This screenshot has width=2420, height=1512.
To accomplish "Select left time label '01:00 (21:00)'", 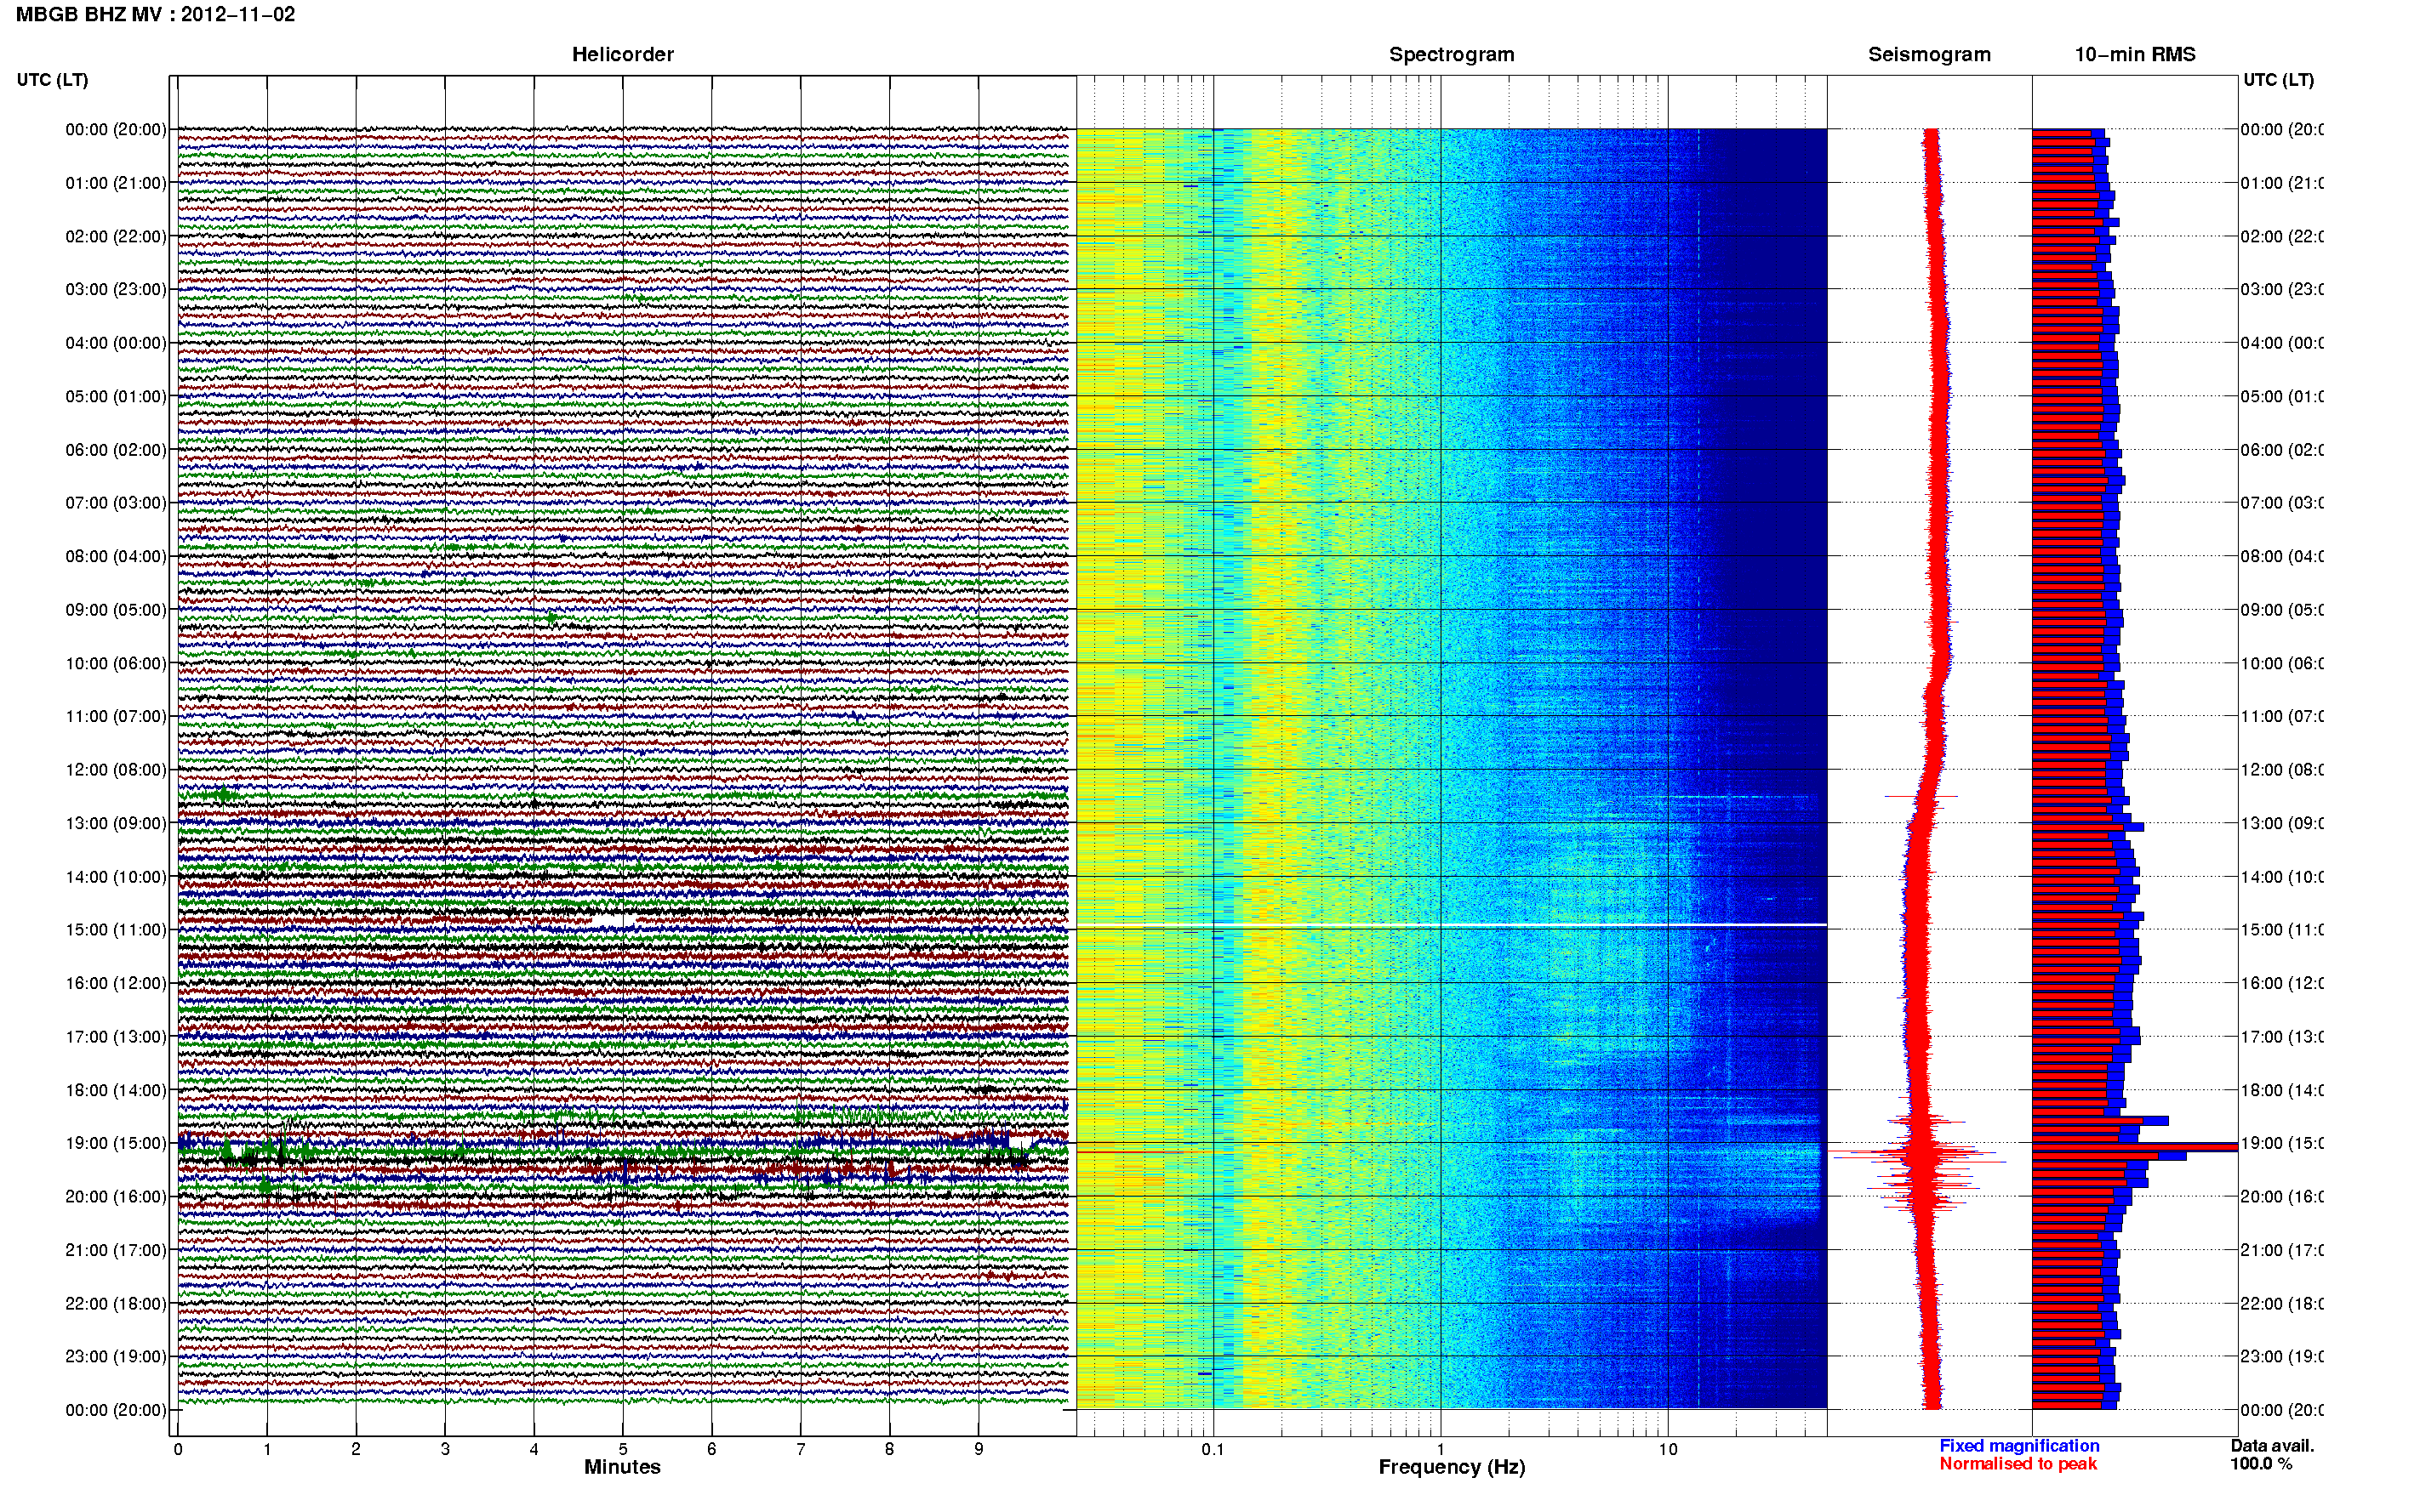I will tap(116, 183).
